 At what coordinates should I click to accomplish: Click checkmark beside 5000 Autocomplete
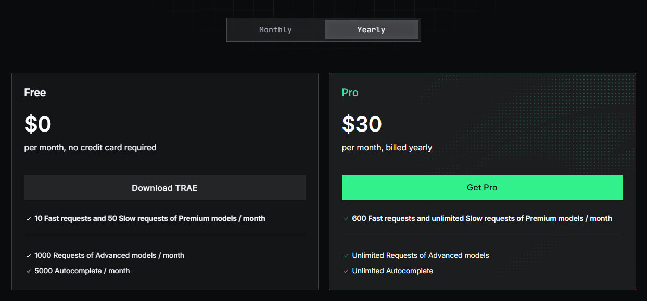29,271
